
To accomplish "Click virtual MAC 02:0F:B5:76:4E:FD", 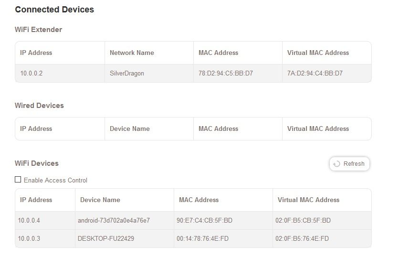I will 302,238.
